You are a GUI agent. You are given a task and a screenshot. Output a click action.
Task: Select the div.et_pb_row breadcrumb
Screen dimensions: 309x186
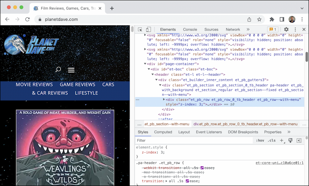pyautogui.click(x=245, y=124)
